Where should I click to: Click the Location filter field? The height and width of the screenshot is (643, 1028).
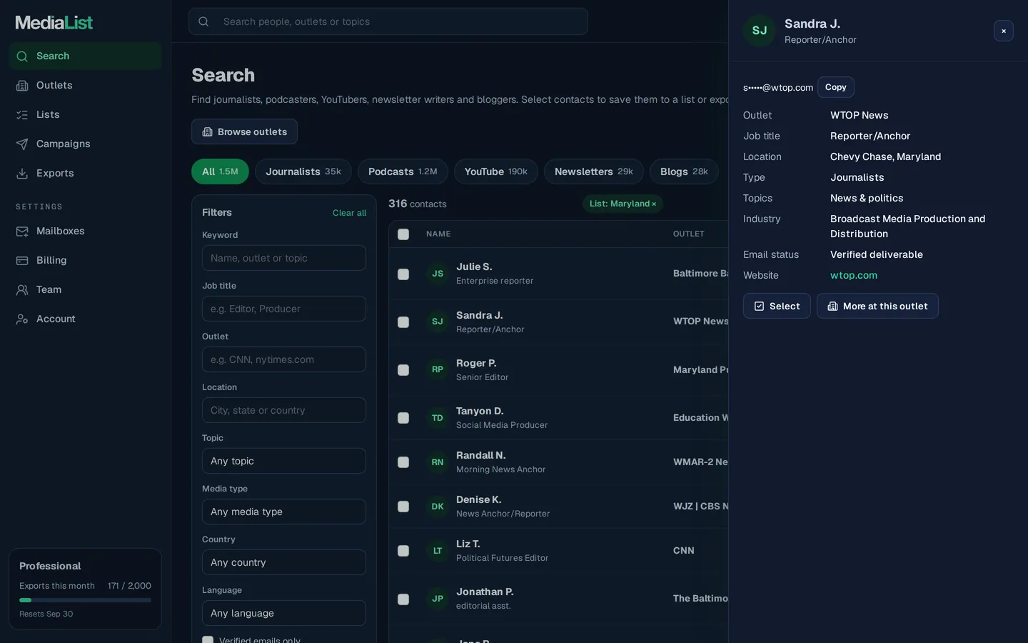[x=284, y=410]
